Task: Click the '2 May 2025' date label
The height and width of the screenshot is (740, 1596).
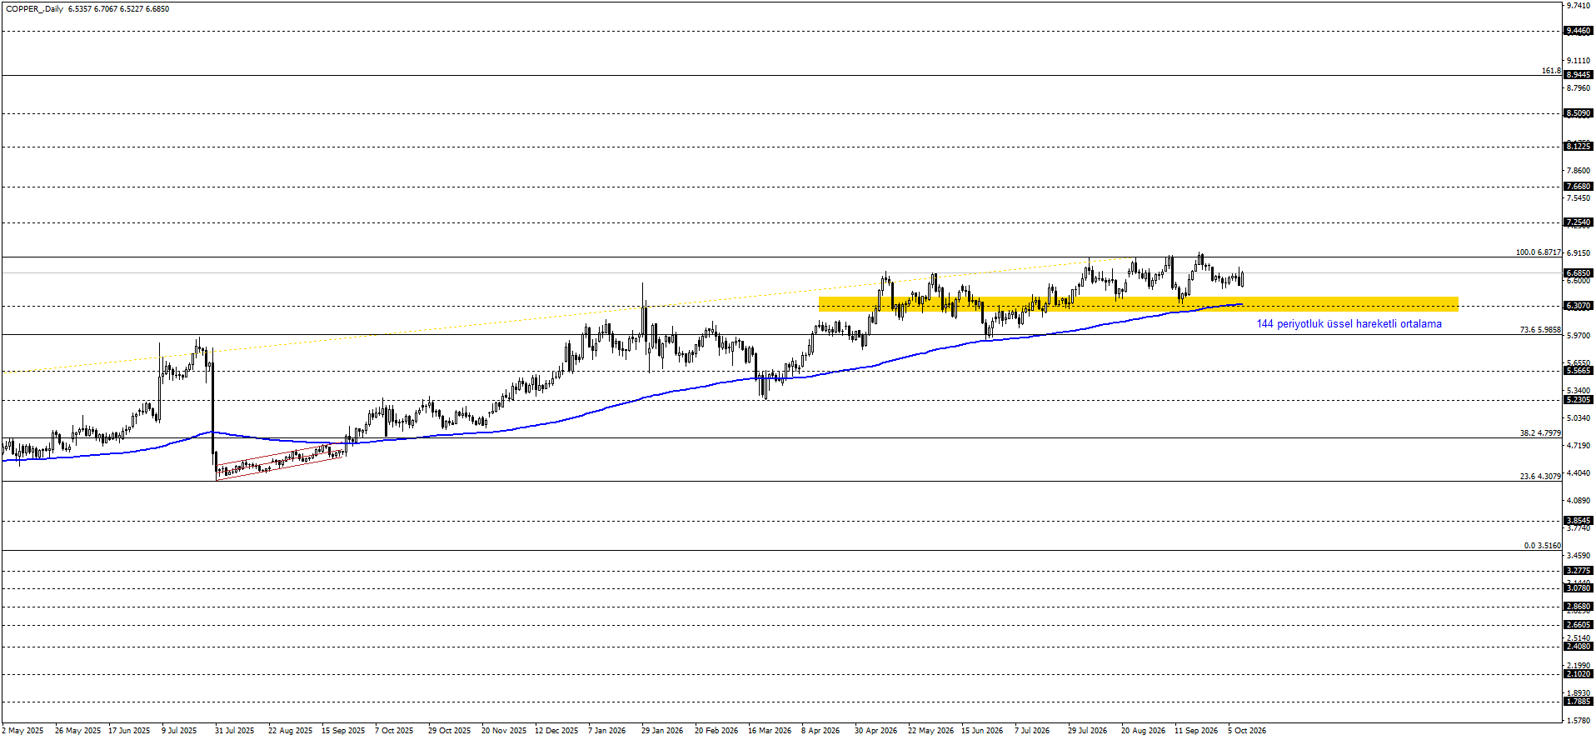Action: coord(22,731)
